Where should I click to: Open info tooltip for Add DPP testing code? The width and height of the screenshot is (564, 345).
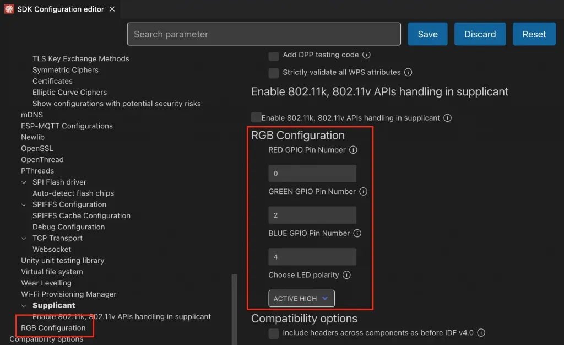pos(367,55)
